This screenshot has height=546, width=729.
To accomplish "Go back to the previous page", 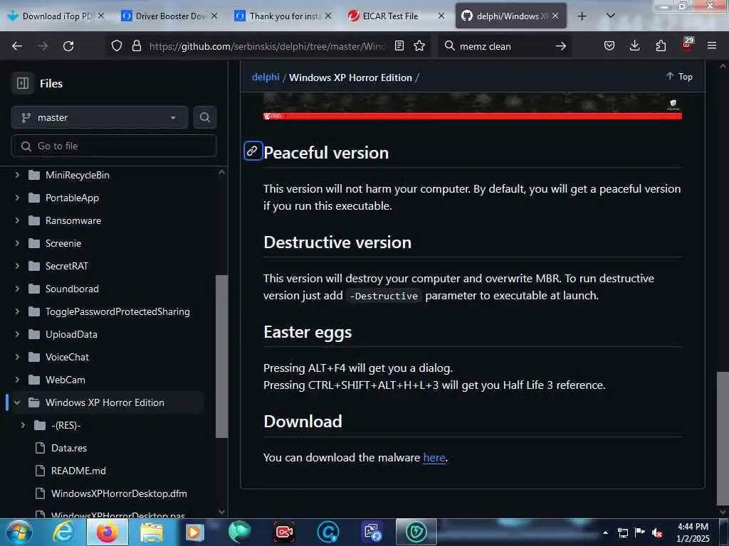I will tap(17, 46).
